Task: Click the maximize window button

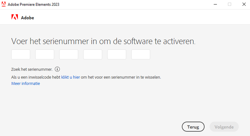Action: tap(230, 4)
